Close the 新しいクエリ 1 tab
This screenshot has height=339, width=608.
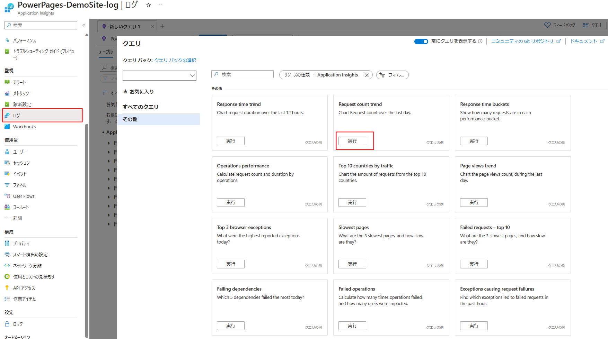[x=152, y=27]
